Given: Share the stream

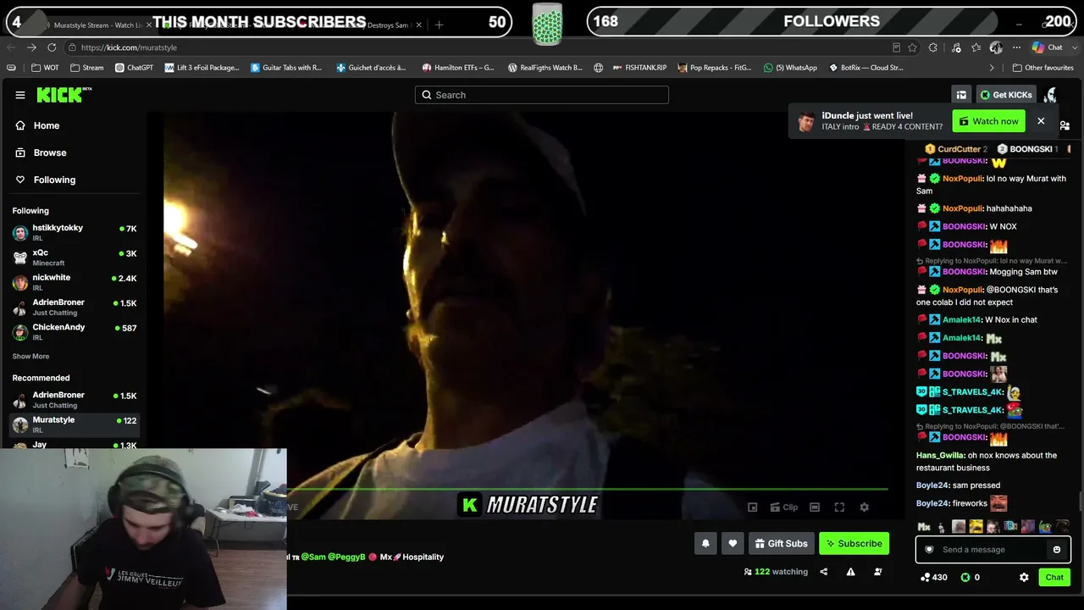Looking at the screenshot, I should point(823,572).
